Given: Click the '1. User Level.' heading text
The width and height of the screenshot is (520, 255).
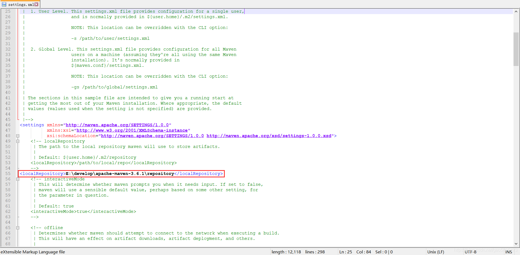Looking at the screenshot, I should (x=50, y=11).
